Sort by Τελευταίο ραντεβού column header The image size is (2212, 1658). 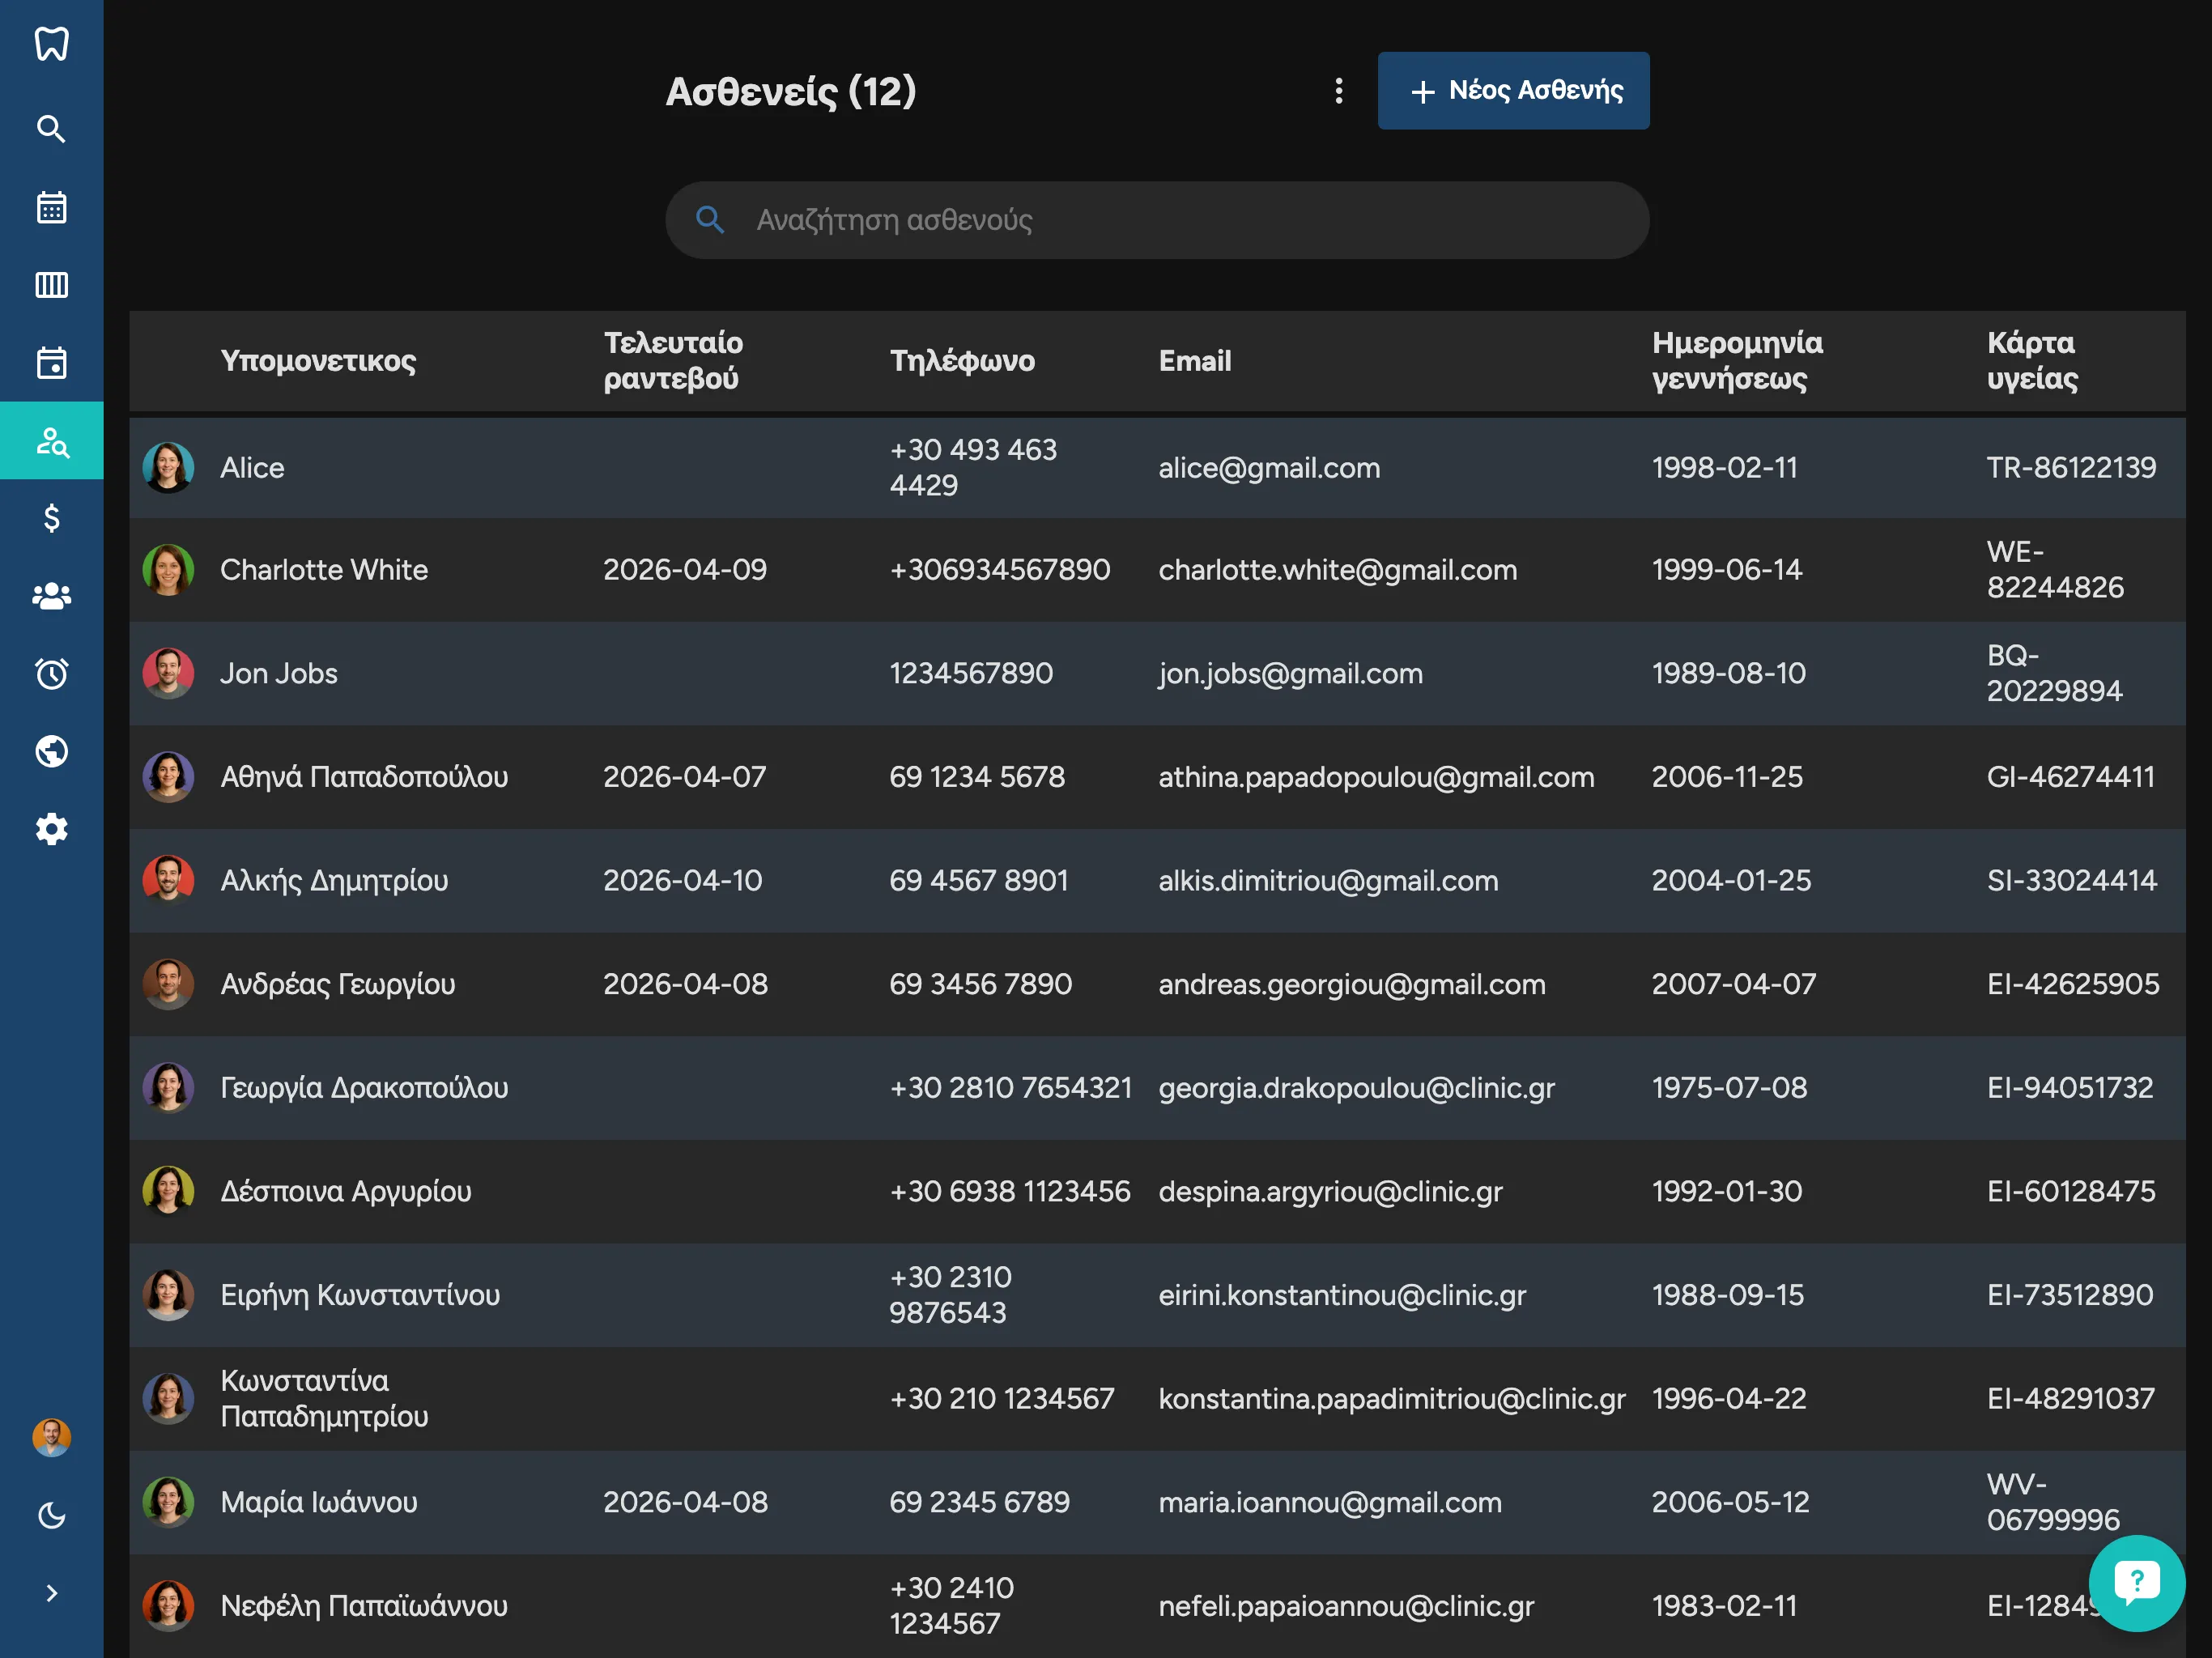(673, 360)
